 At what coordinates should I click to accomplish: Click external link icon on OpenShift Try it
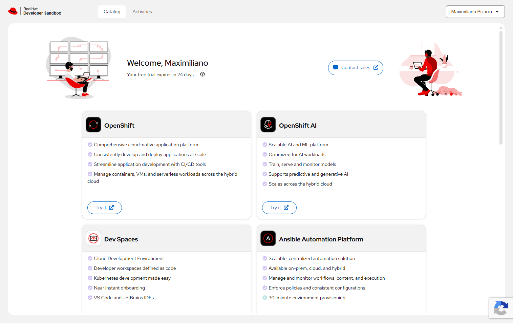[x=111, y=208]
